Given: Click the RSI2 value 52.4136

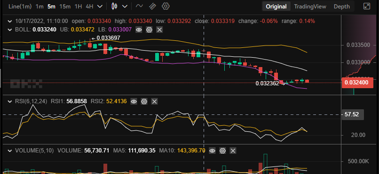Looking at the screenshot, I should click(x=117, y=101).
